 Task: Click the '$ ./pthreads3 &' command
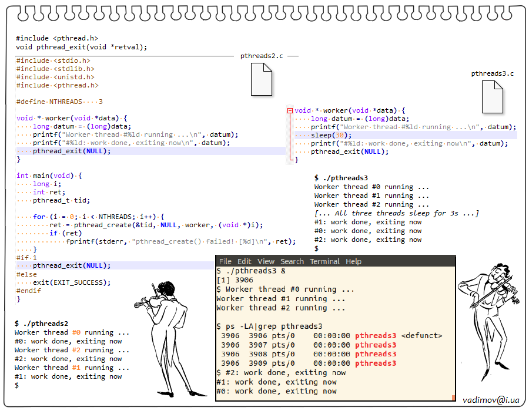(251, 271)
